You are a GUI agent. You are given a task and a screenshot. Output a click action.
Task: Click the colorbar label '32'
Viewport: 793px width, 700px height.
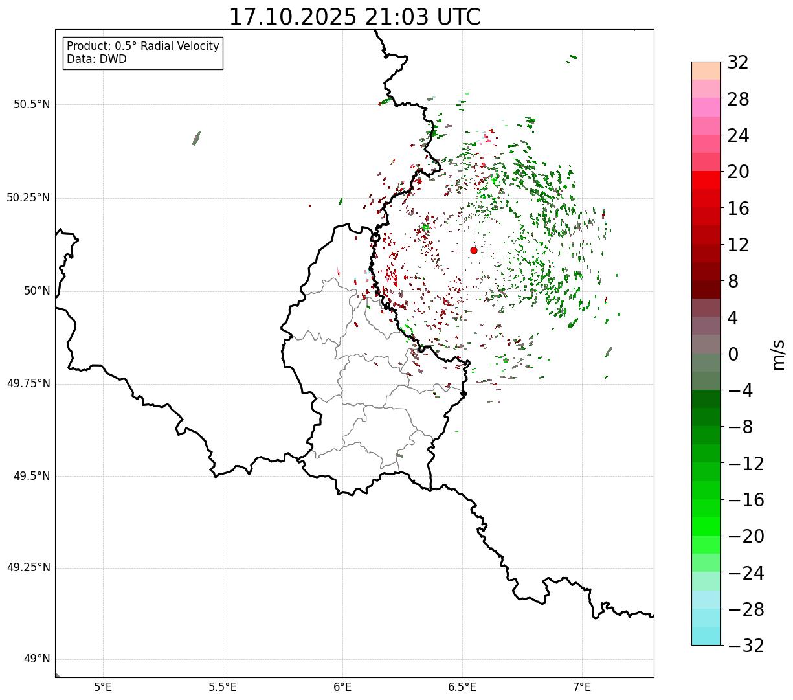738,63
